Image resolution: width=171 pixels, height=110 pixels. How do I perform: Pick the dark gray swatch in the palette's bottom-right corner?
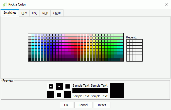[x=122, y=60]
